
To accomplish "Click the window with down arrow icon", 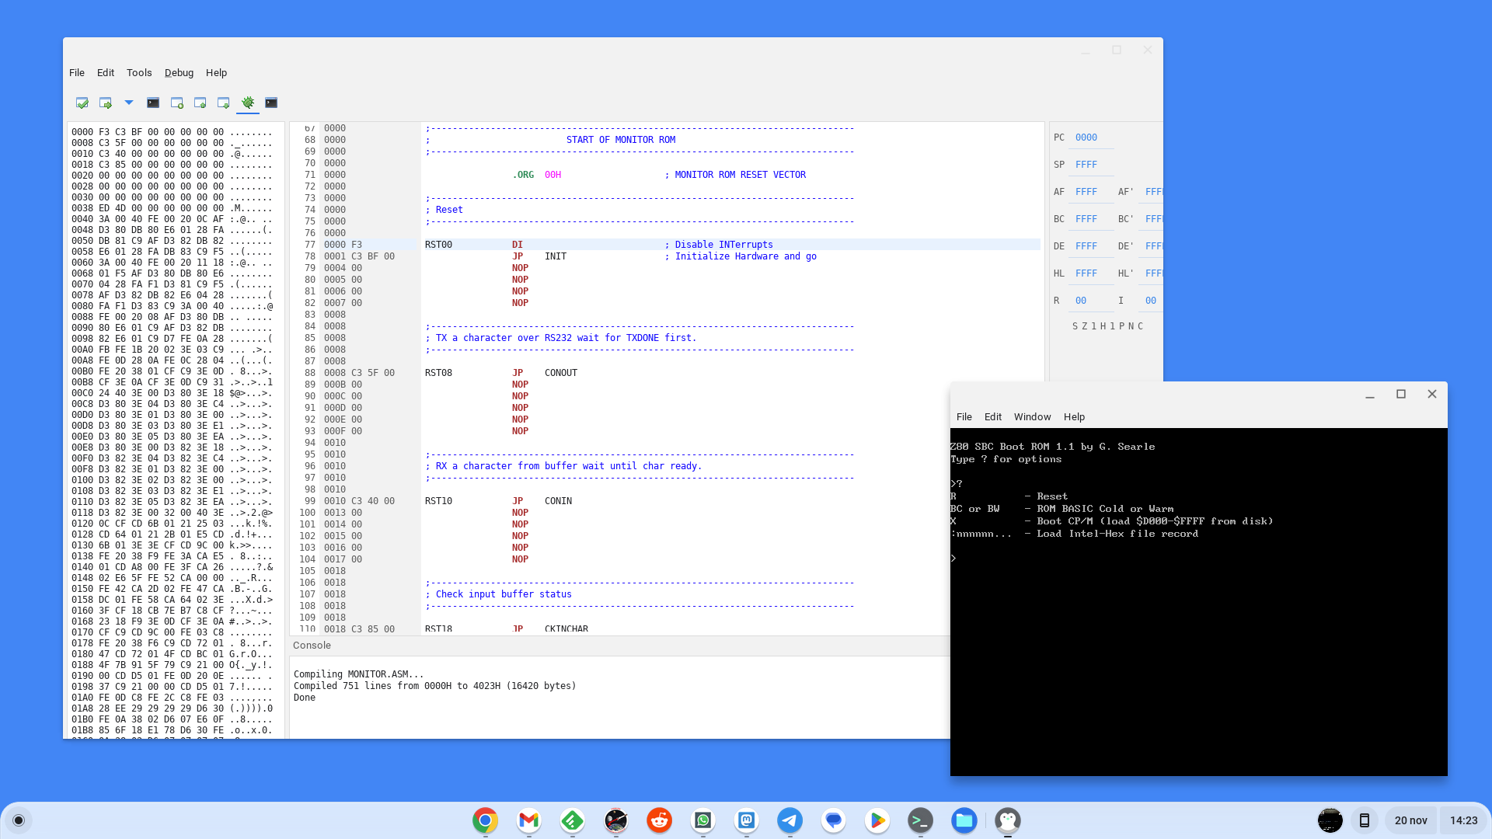I will (223, 103).
